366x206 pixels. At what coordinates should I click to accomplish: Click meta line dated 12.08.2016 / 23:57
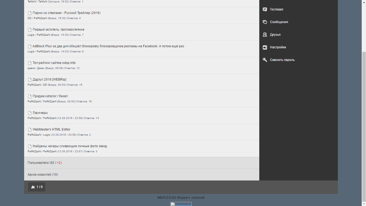[62, 151]
